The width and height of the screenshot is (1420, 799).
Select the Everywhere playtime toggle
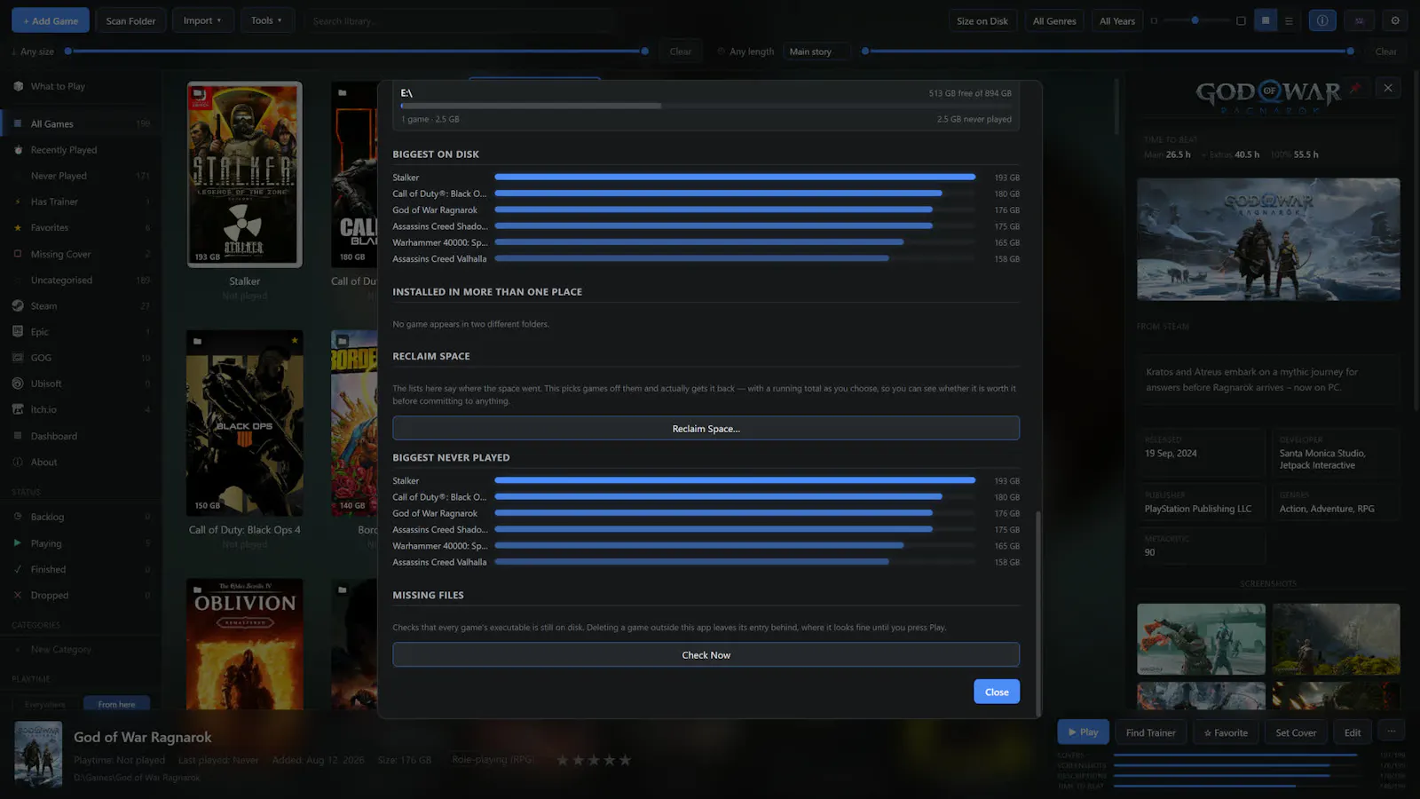[45, 704]
